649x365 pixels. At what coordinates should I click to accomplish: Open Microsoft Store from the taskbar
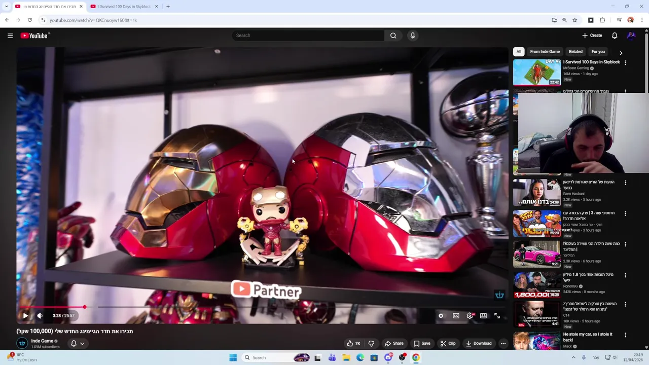point(374,357)
